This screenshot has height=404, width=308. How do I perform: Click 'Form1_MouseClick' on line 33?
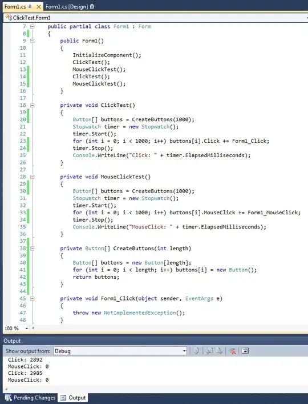tap(273, 213)
